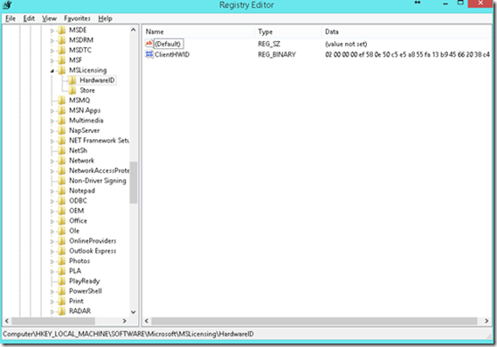Screen dimensions: 497x347
Task: Sort by the Name column header
Action: (x=198, y=31)
